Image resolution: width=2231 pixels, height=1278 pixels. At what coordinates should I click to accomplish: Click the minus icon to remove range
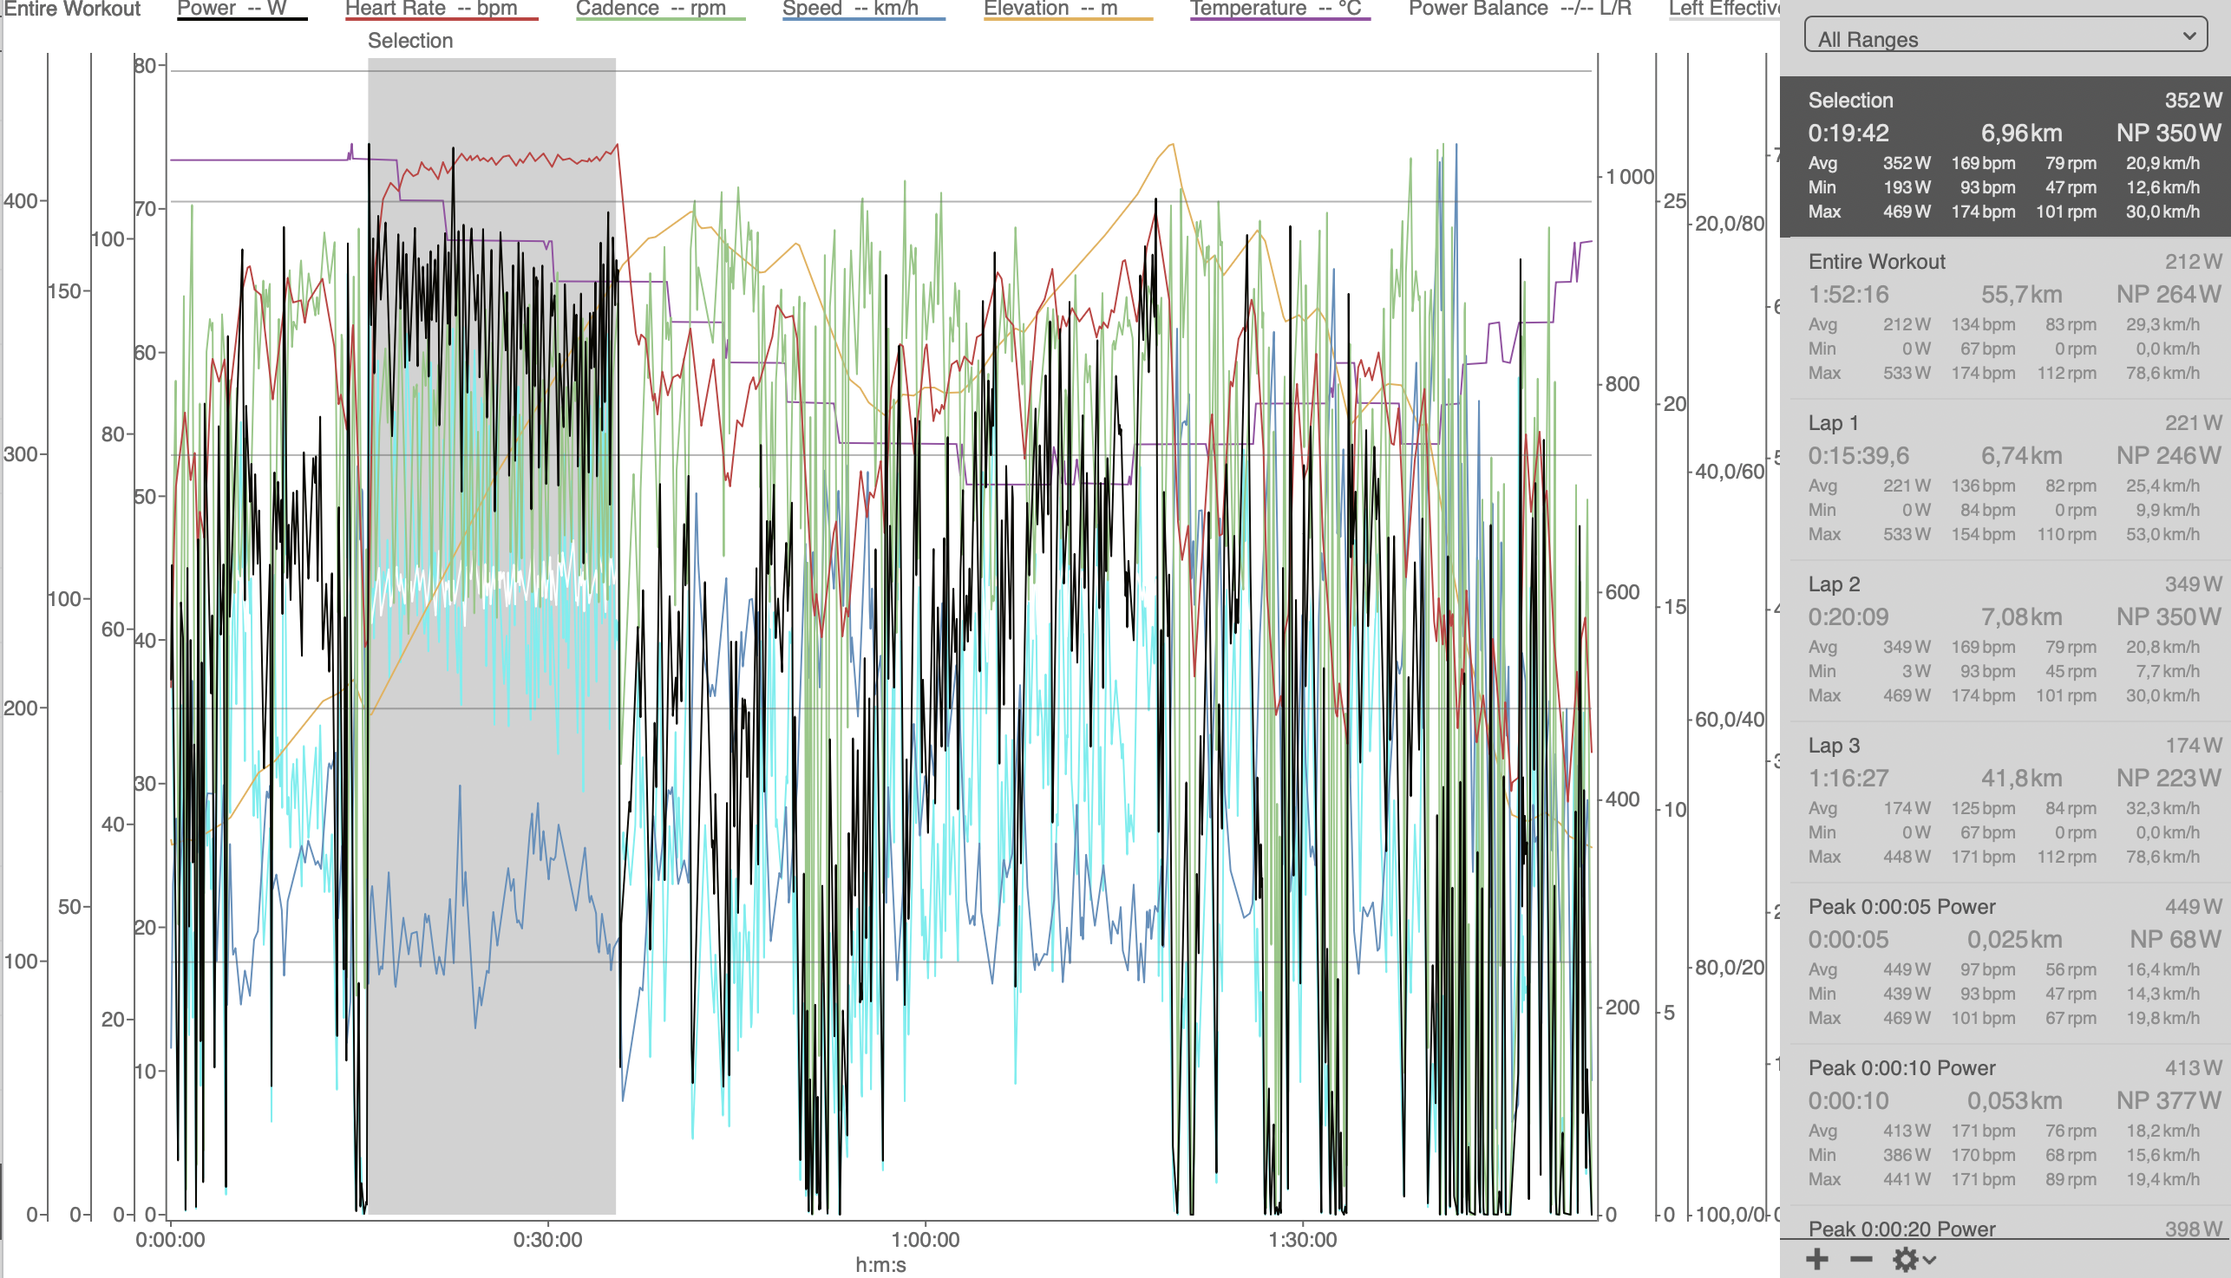click(x=1861, y=1260)
